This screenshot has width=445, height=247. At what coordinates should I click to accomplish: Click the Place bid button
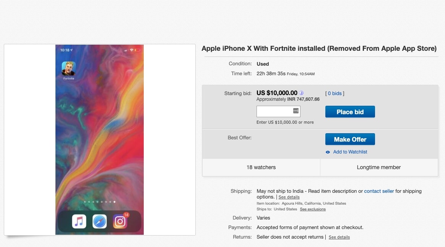tap(350, 112)
